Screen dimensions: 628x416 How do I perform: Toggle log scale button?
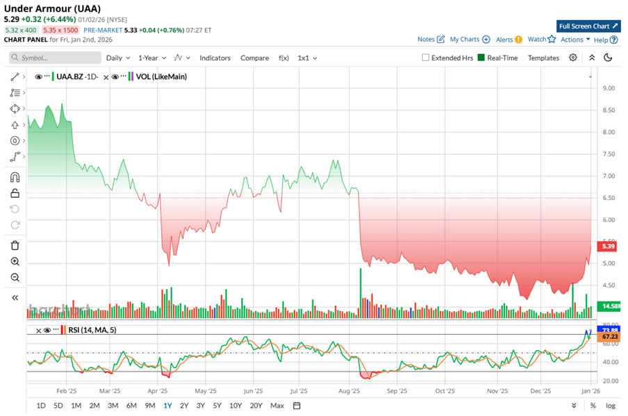tap(611, 406)
